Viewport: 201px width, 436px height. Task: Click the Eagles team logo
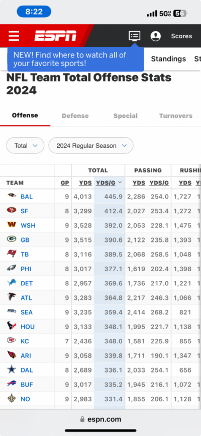click(12, 268)
